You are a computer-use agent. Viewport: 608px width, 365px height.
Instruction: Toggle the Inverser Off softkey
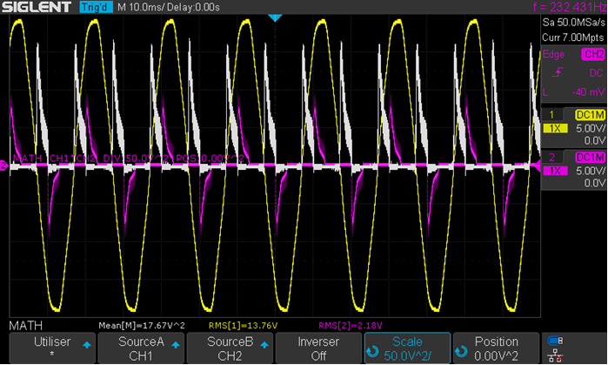coord(318,348)
